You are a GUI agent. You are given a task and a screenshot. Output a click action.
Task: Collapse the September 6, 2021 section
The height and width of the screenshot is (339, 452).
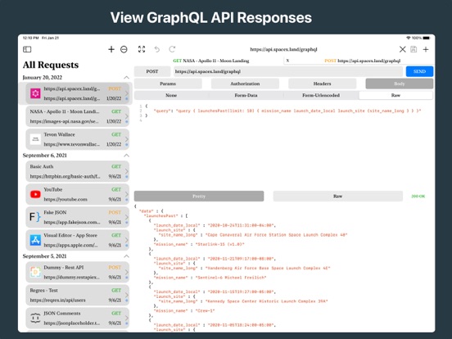click(126, 156)
